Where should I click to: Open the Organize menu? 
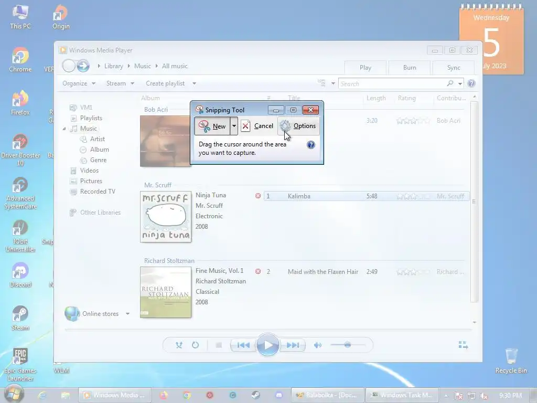click(x=79, y=83)
